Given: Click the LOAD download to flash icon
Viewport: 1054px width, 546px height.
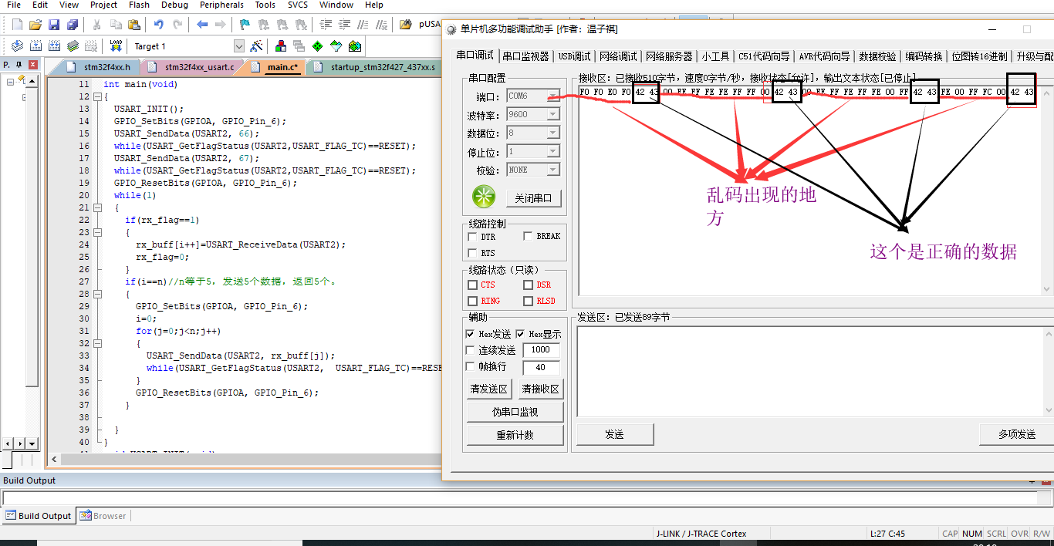Looking at the screenshot, I should pyautogui.click(x=116, y=45).
